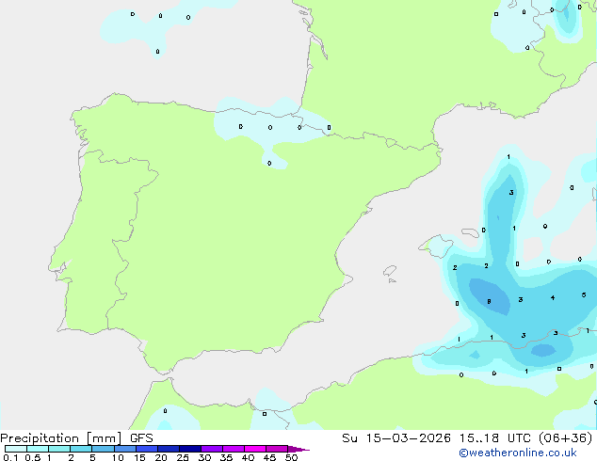Select the 35–40 mm legend color box
This screenshot has height=461, width=597.
point(234,449)
